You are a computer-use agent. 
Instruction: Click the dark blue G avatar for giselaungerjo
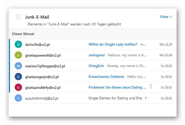(18, 77)
